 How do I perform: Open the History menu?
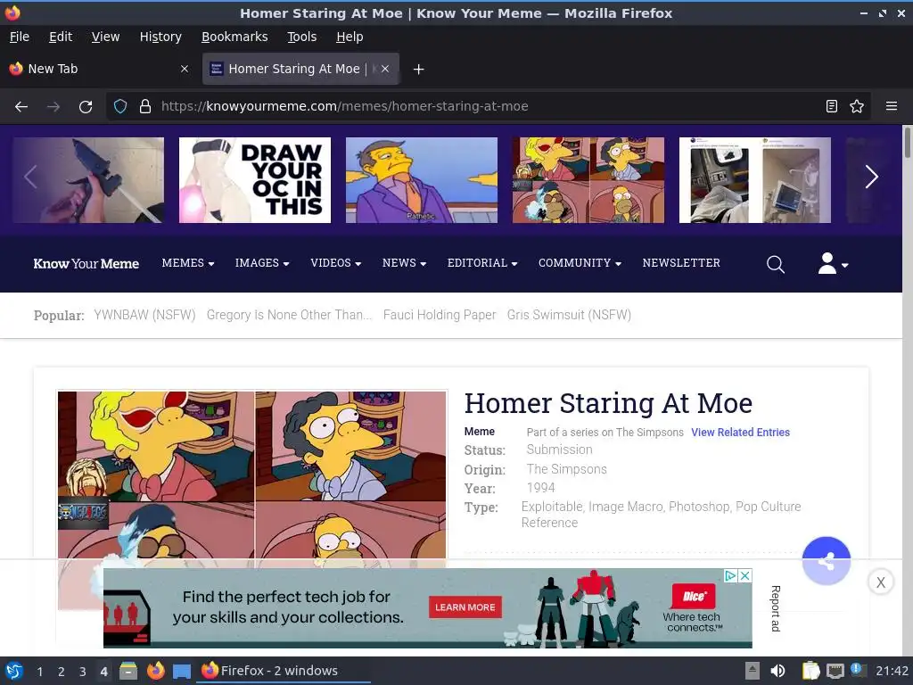[x=160, y=37]
